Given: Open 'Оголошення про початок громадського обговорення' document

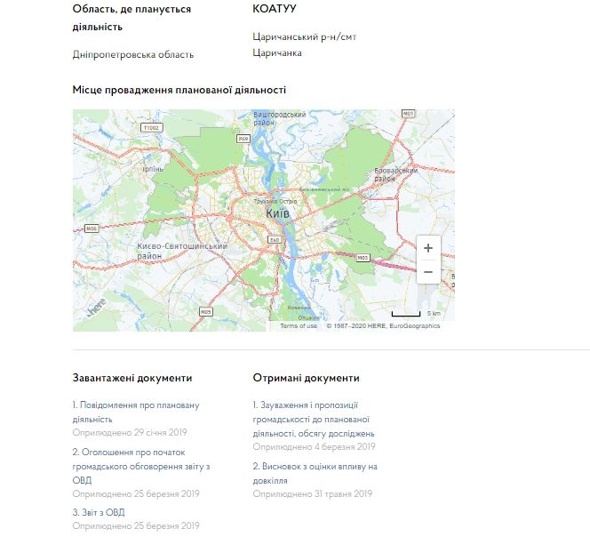Looking at the screenshot, I should pyautogui.click(x=141, y=466).
